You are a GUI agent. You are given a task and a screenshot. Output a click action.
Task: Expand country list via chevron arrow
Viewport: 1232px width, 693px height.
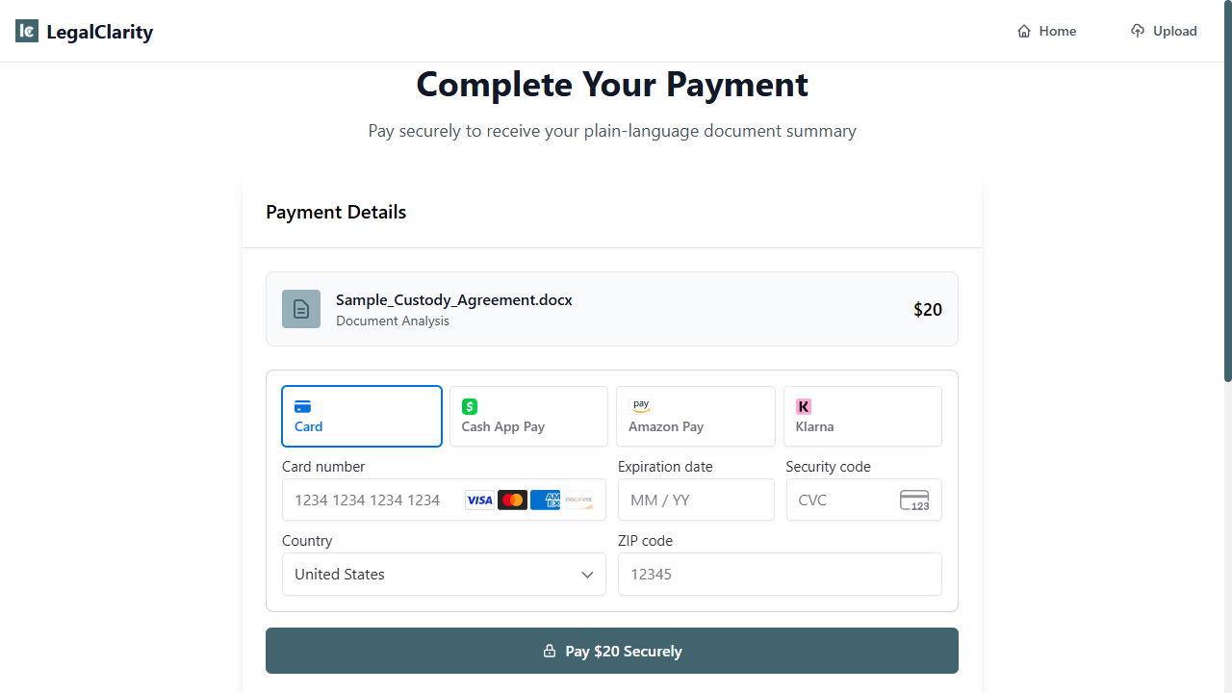(x=587, y=575)
